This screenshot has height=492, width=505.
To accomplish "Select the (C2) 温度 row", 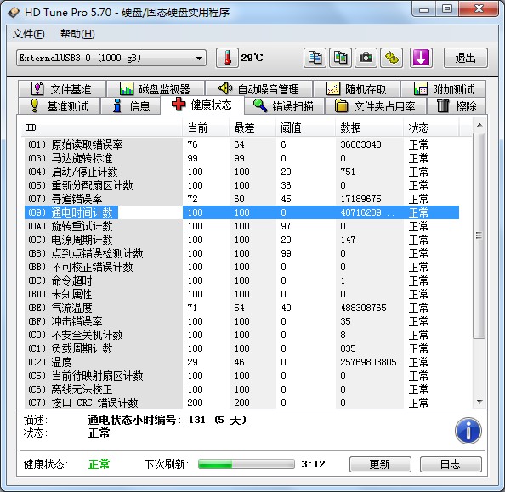I will (x=241, y=362).
